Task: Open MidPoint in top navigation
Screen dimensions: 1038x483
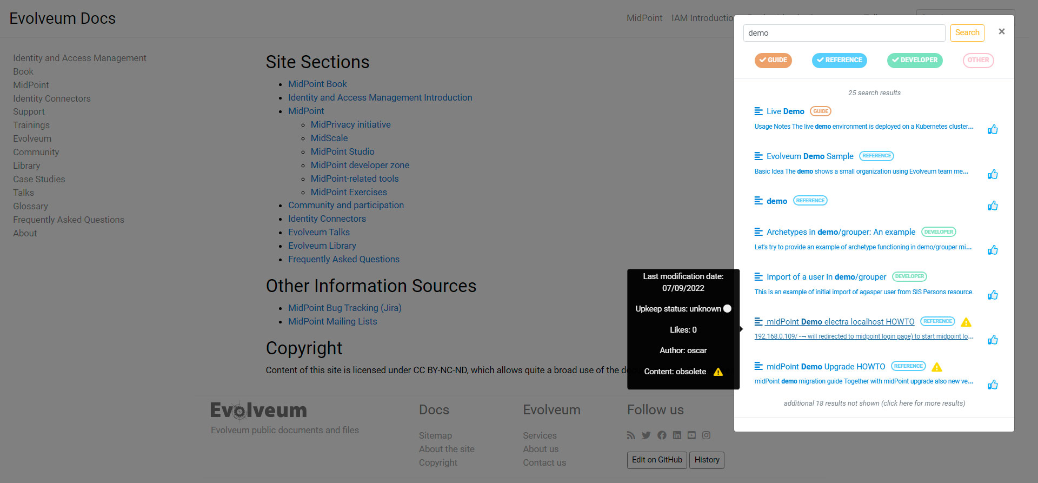Action: click(644, 18)
